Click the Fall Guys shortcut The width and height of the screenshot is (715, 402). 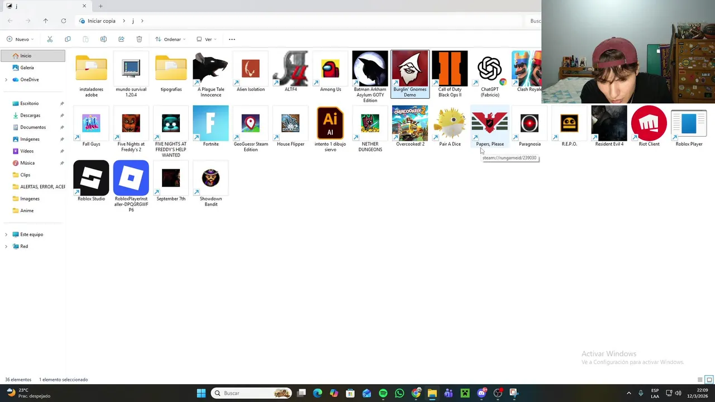(x=91, y=127)
